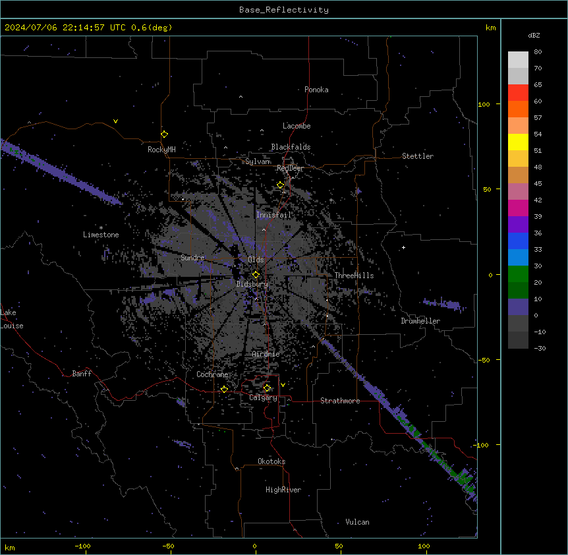Image resolution: width=568 pixels, height=555 pixels.
Task: Click the Sundre label
Action: click(x=192, y=258)
